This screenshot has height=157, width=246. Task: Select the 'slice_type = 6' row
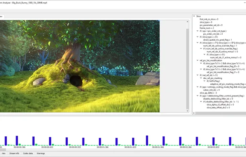pyautogui.click(x=206, y=22)
